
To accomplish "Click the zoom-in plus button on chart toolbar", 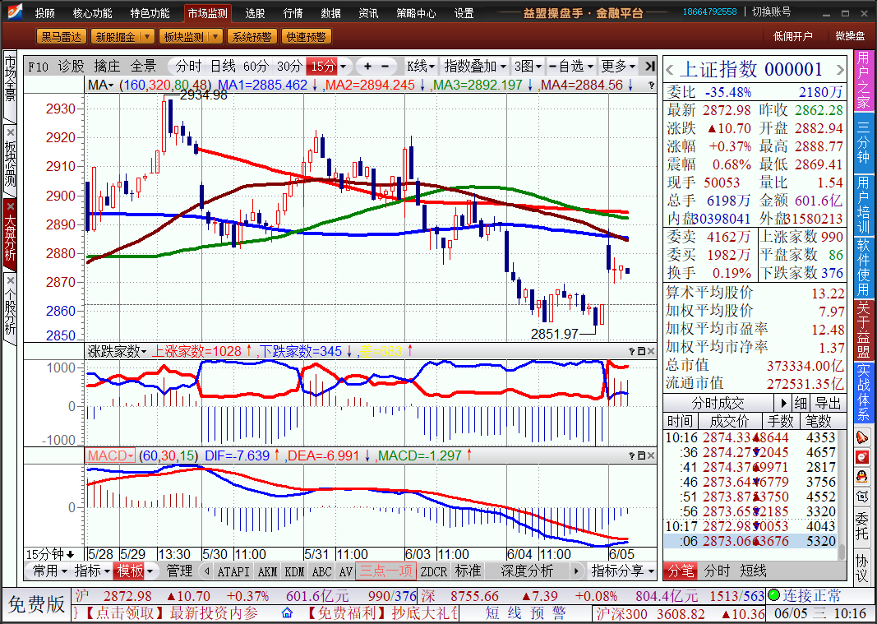I will [367, 66].
